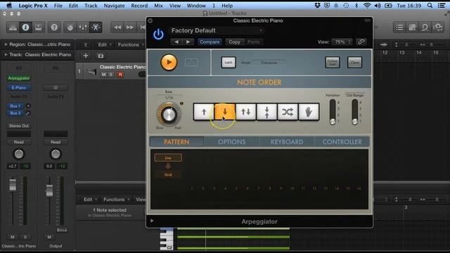
Task: Switch to the Keyboard tab
Action: [287, 142]
